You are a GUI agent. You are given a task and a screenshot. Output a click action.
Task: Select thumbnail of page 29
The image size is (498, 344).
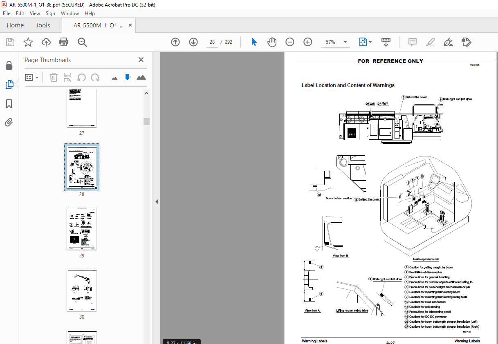[x=81, y=229]
